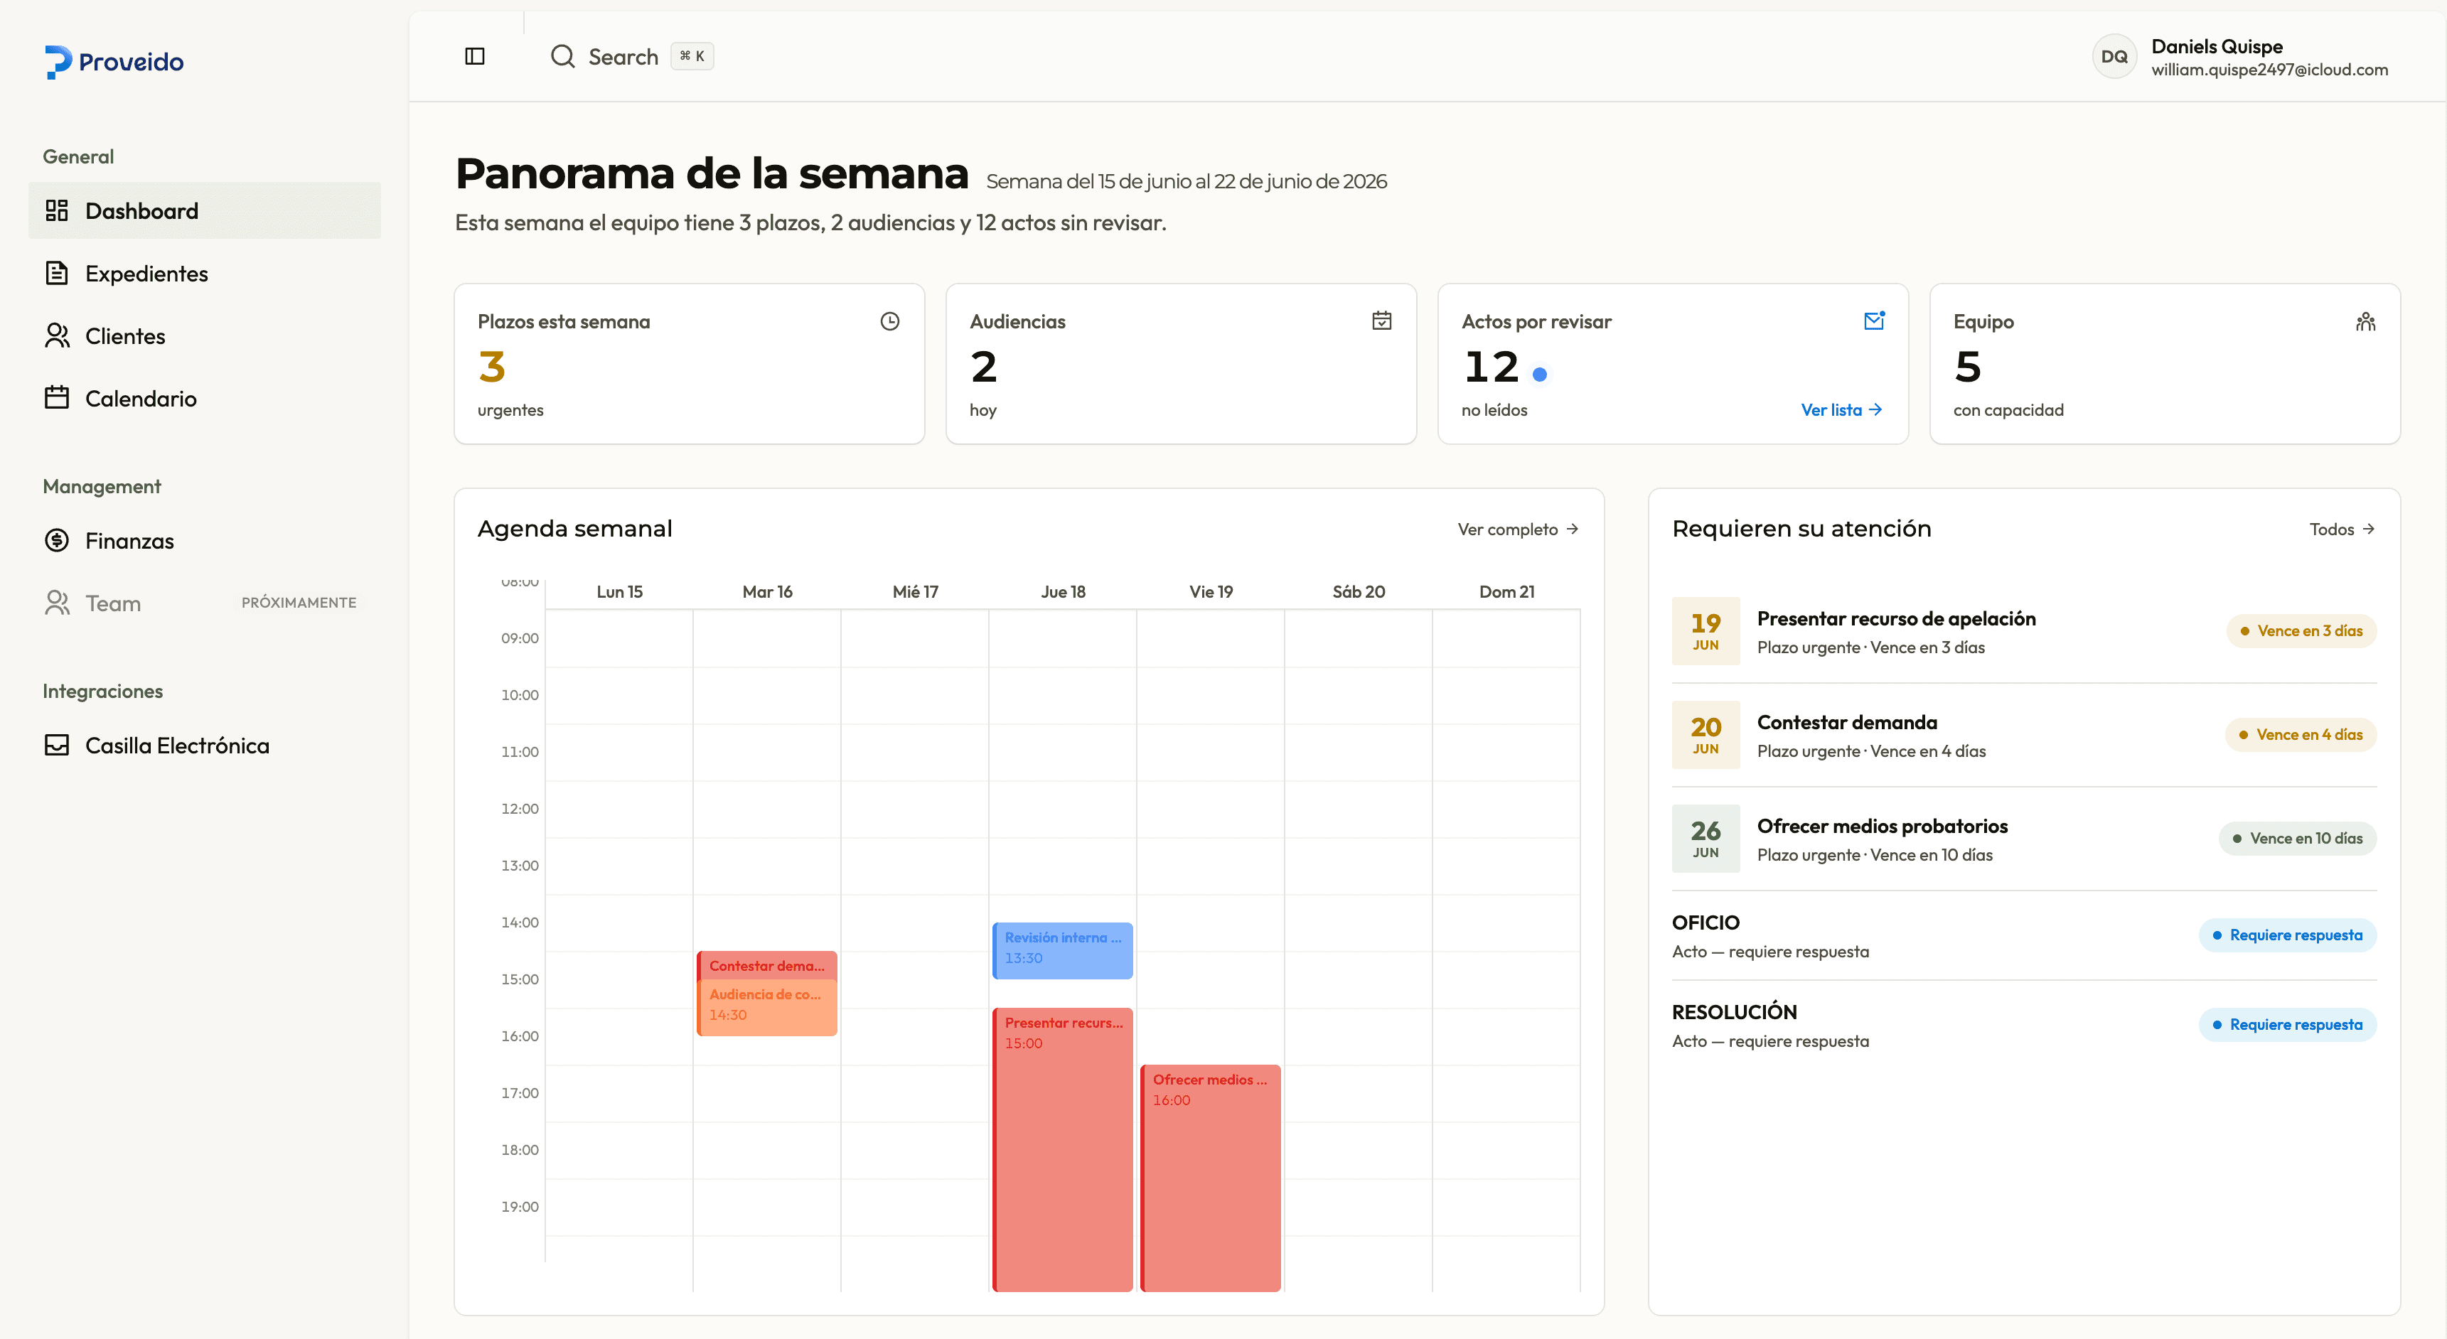Click the Search magnifier icon
The height and width of the screenshot is (1339, 2447).
[562, 56]
